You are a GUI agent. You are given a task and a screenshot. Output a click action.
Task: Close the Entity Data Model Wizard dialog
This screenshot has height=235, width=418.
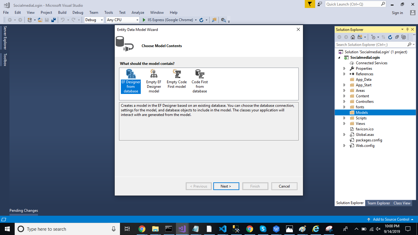(298, 29)
